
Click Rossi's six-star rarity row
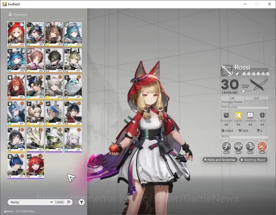[x=255, y=74]
